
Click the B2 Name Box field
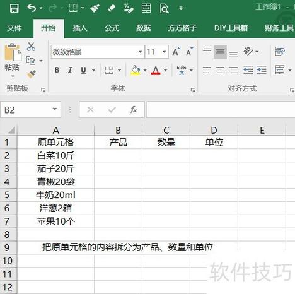(30, 110)
